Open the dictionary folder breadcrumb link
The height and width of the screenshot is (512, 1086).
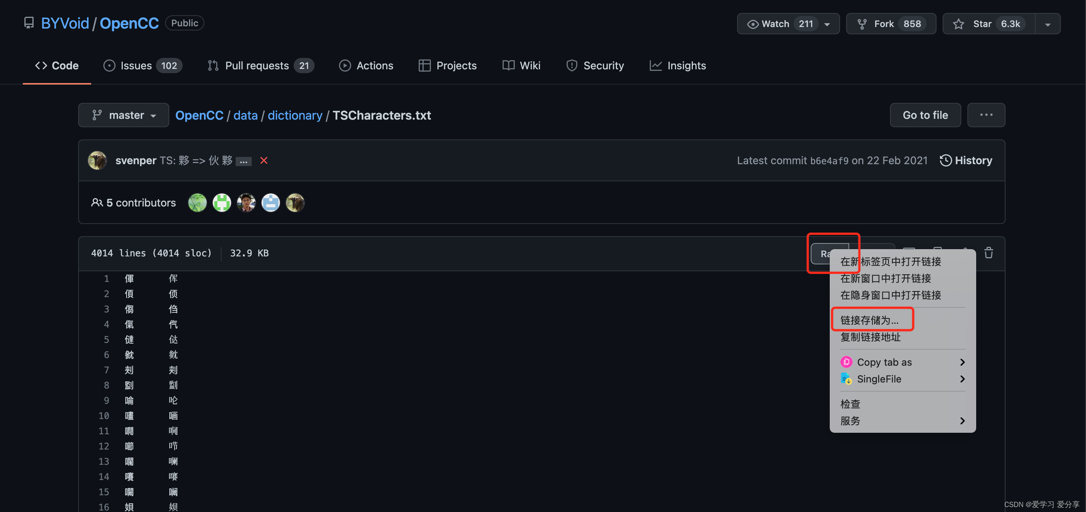(295, 115)
